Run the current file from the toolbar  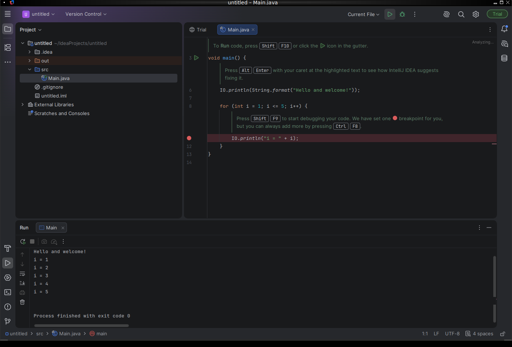[x=390, y=14]
